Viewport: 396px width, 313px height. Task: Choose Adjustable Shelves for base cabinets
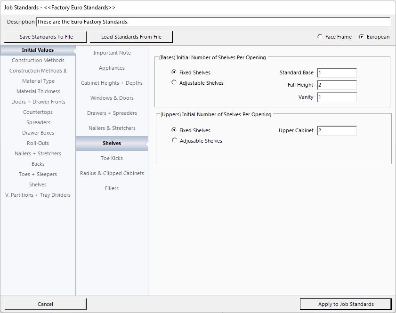[174, 83]
